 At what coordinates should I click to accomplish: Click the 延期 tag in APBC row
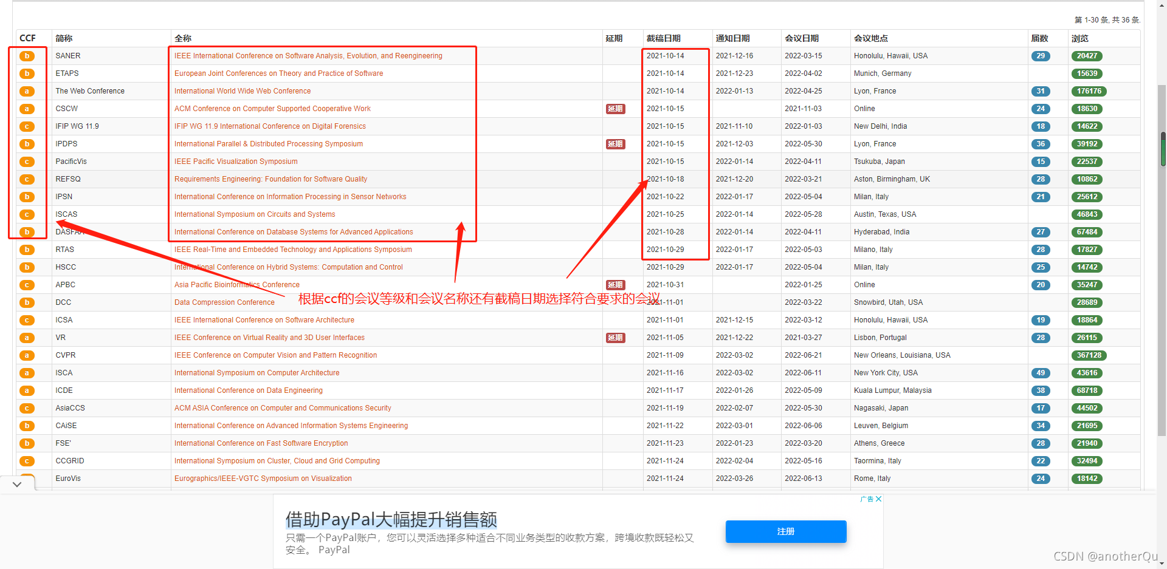tap(615, 285)
